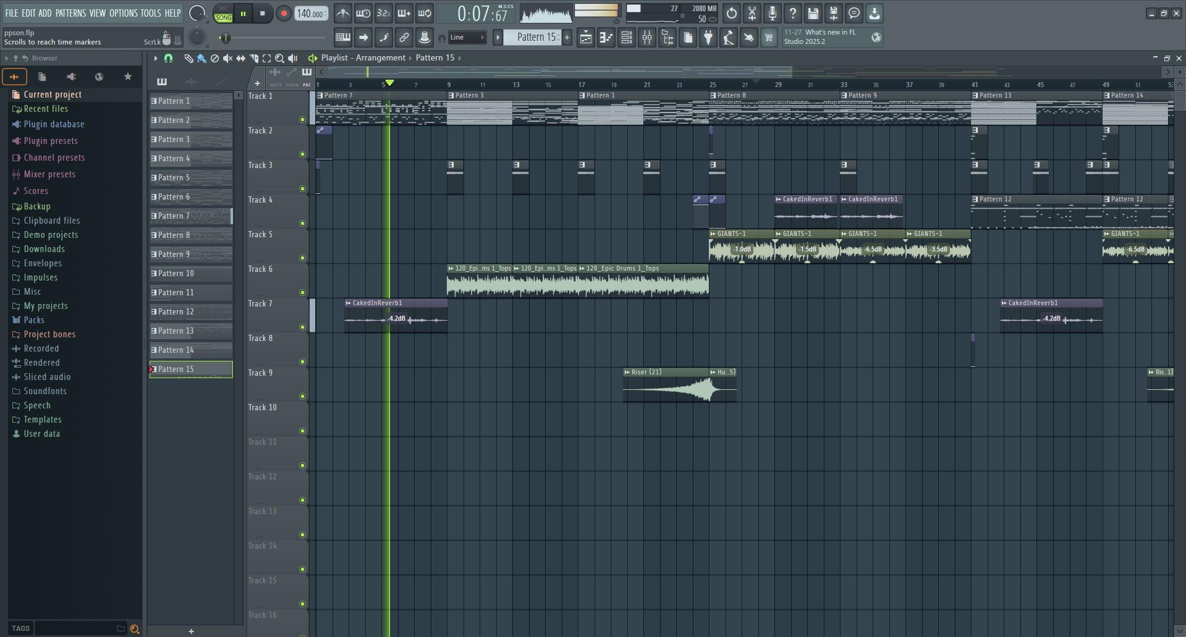
Task: Click the Metronome icon
Action: [x=343, y=13]
